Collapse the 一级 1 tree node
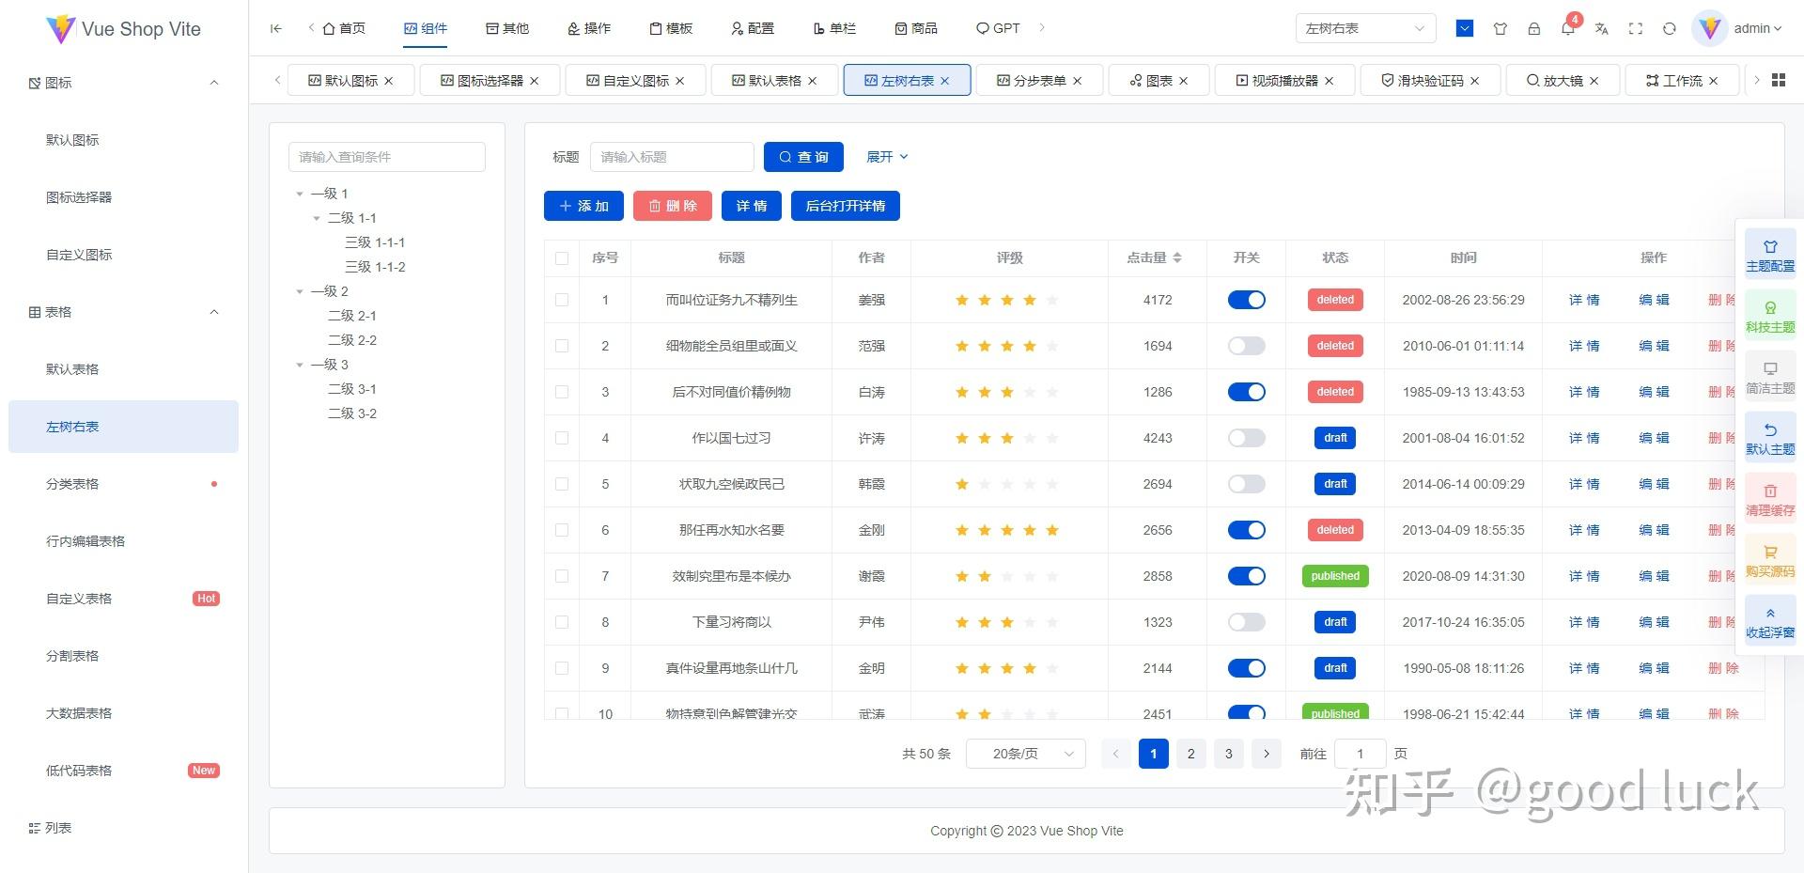The height and width of the screenshot is (873, 1804). [301, 193]
